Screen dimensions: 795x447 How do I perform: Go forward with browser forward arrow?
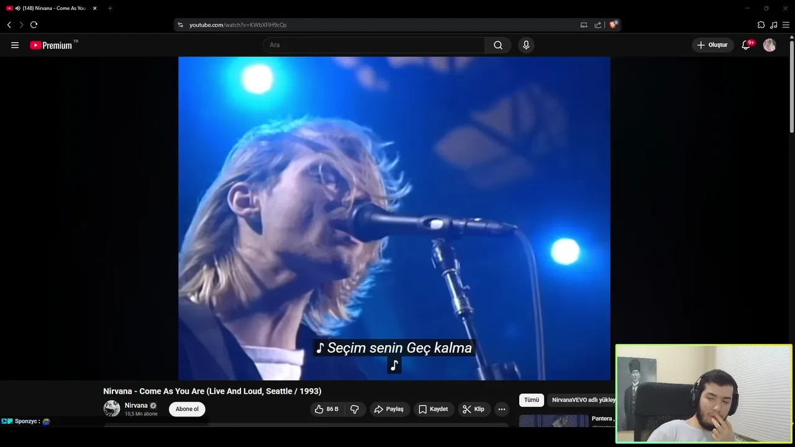(21, 25)
